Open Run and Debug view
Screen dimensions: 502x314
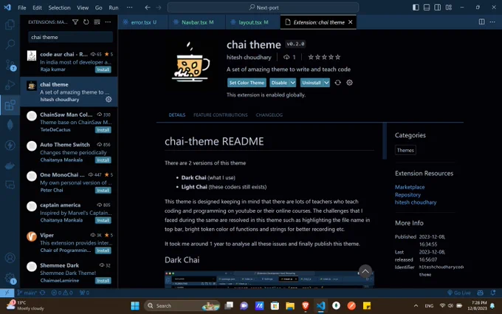10,85
